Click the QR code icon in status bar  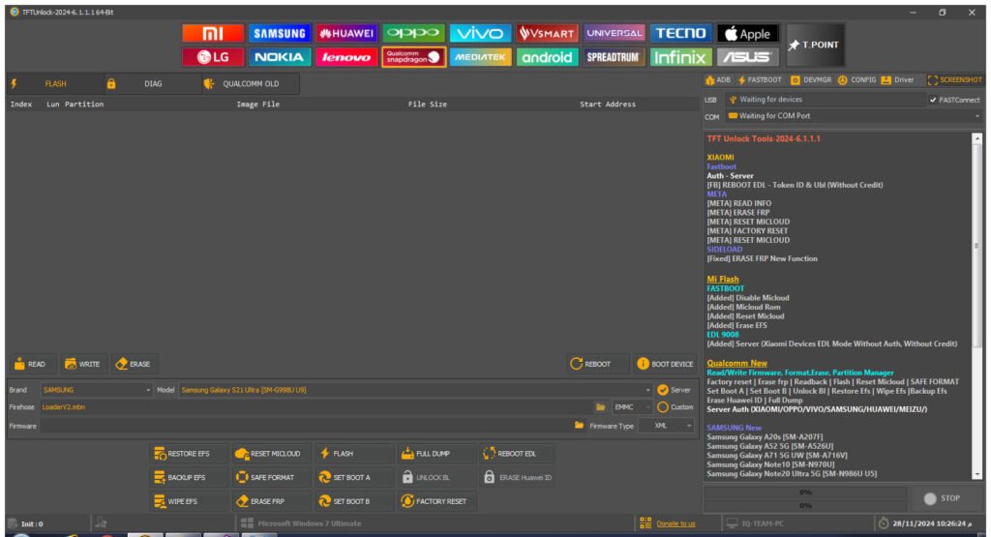[646, 523]
